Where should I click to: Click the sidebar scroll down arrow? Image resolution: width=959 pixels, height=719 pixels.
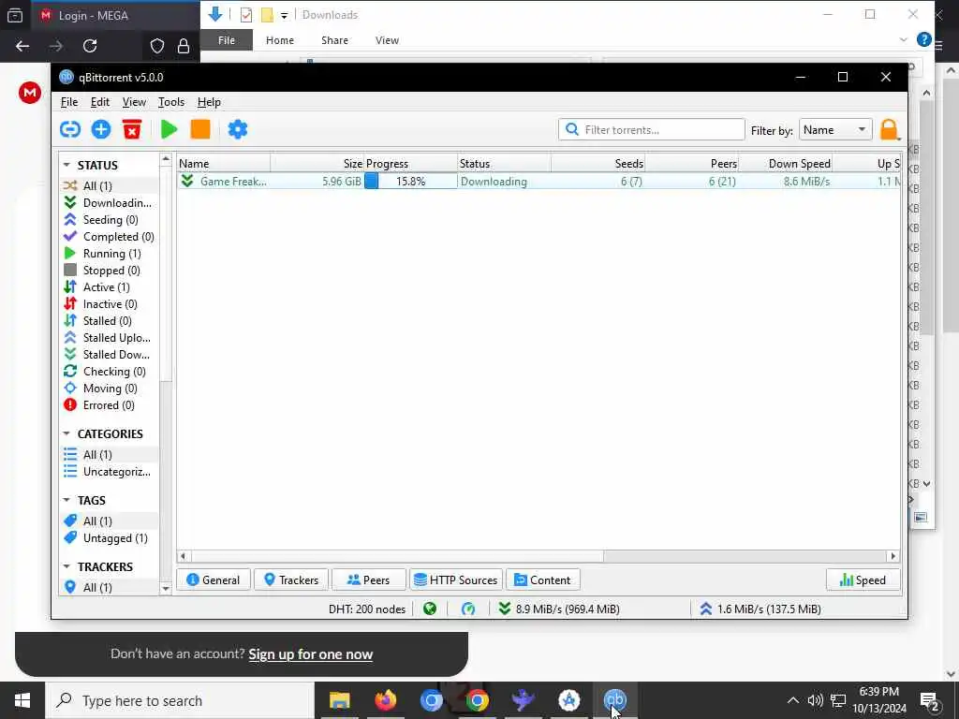pyautogui.click(x=165, y=589)
